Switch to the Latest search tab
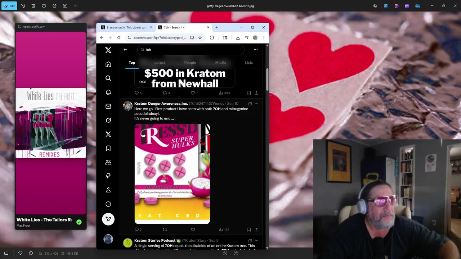 (160, 63)
